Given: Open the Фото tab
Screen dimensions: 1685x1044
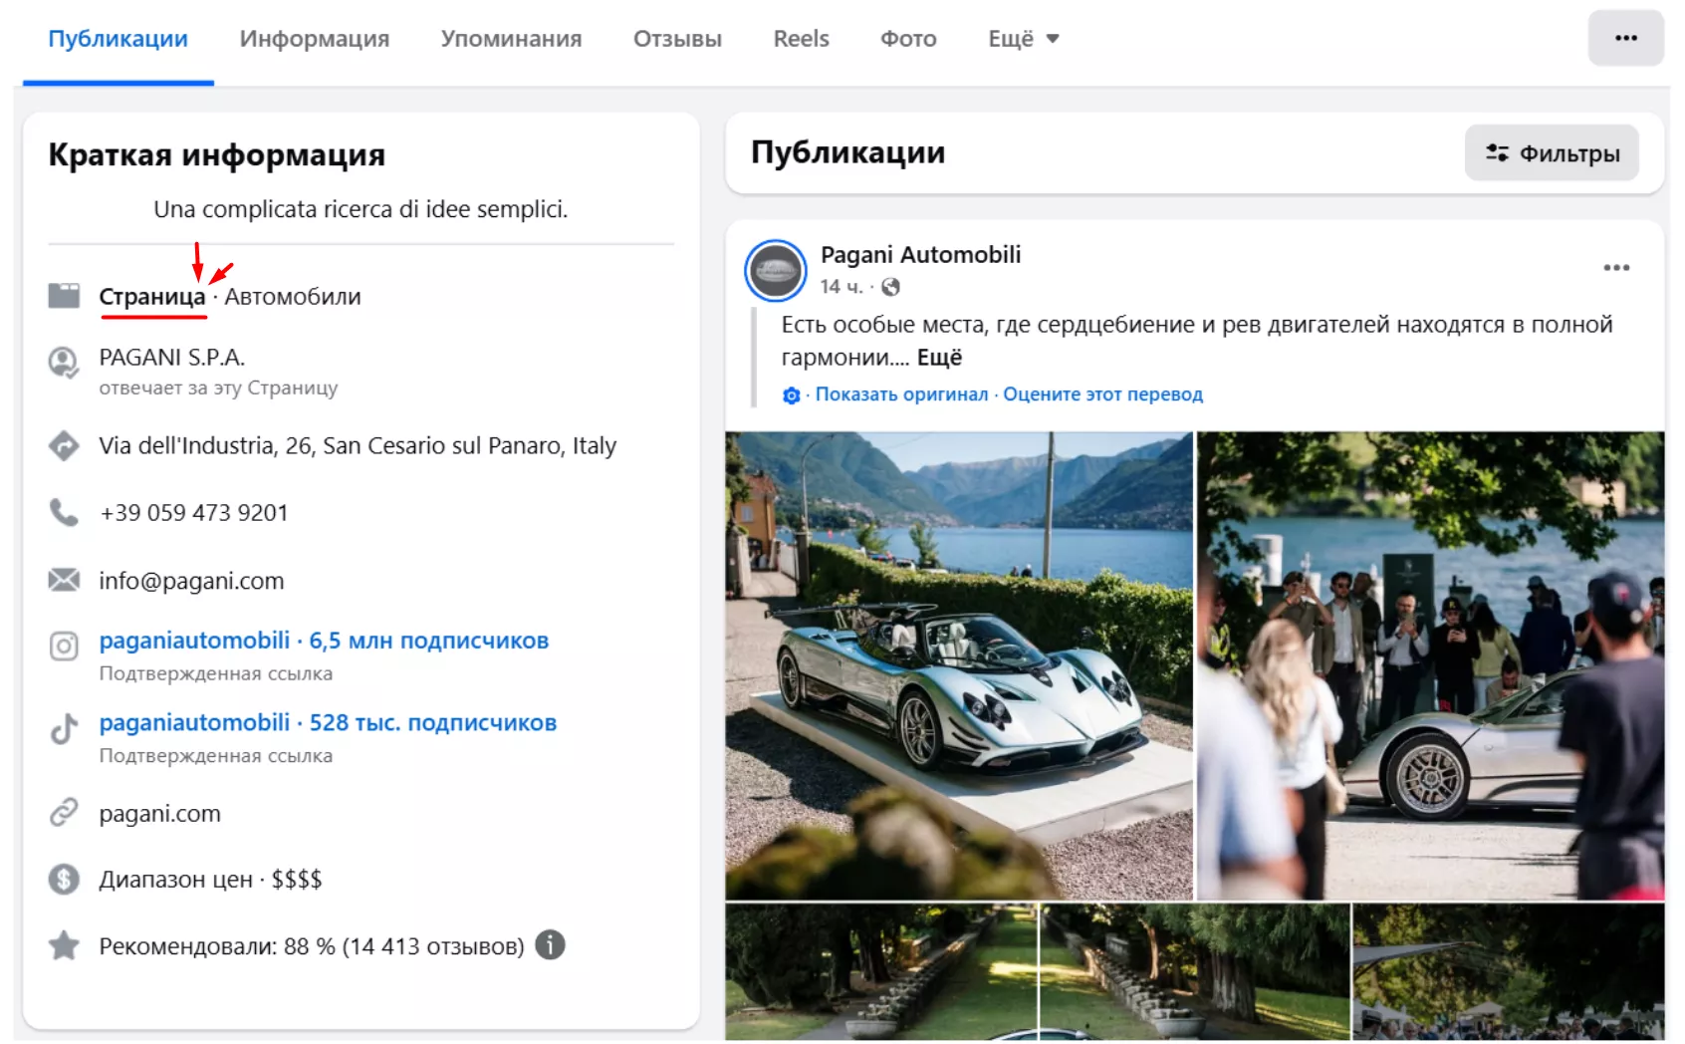Looking at the screenshot, I should coord(908,39).
